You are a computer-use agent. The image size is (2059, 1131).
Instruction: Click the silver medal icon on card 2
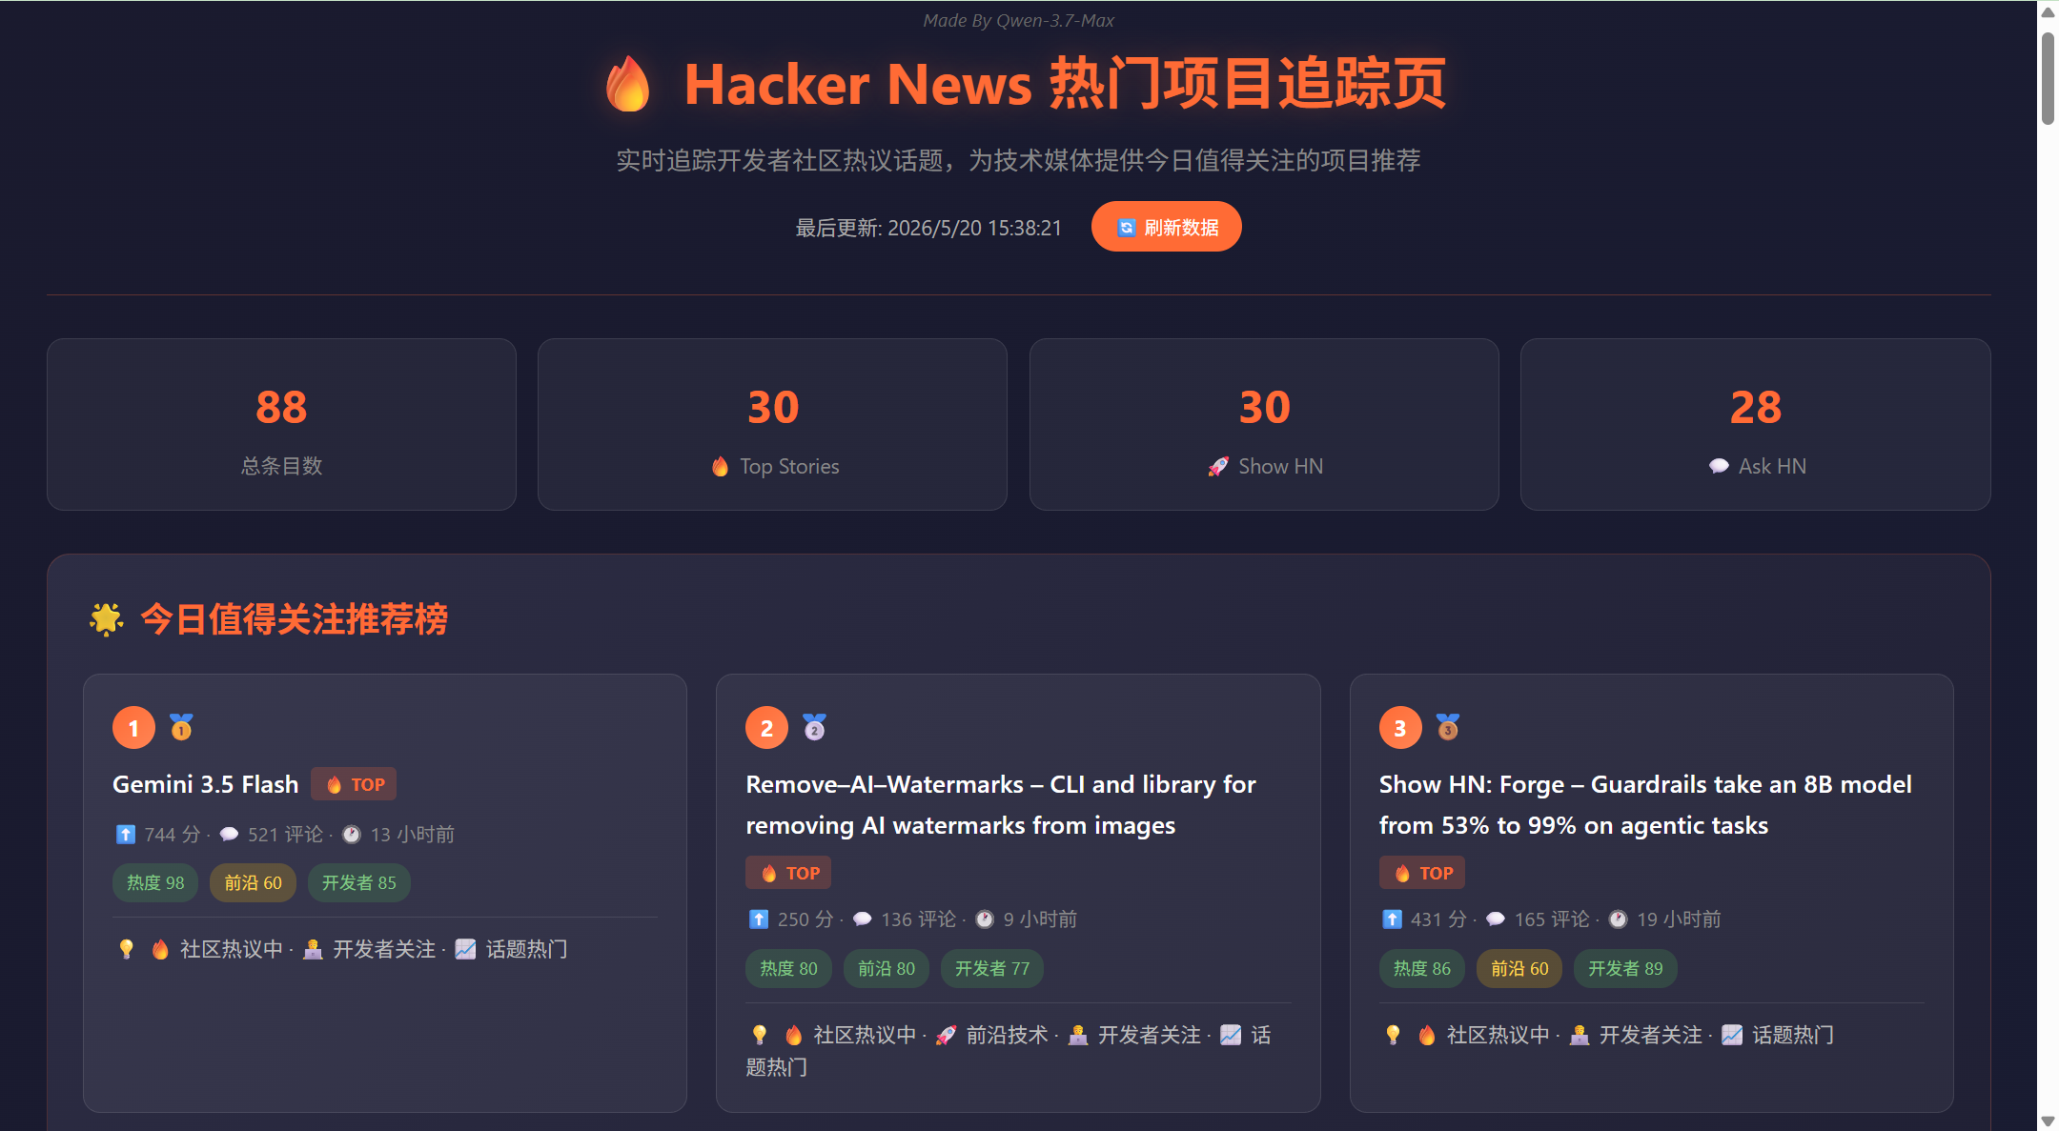814,728
